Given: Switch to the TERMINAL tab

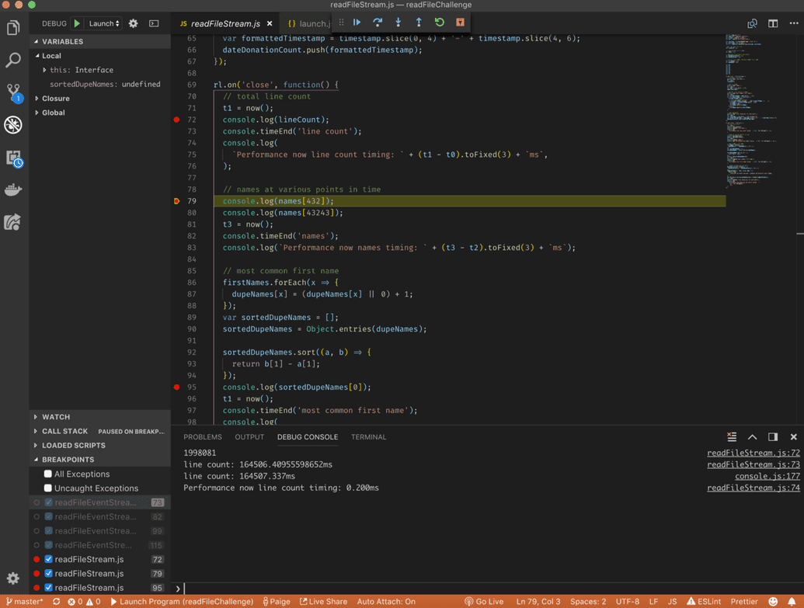Looking at the screenshot, I should [x=368, y=436].
